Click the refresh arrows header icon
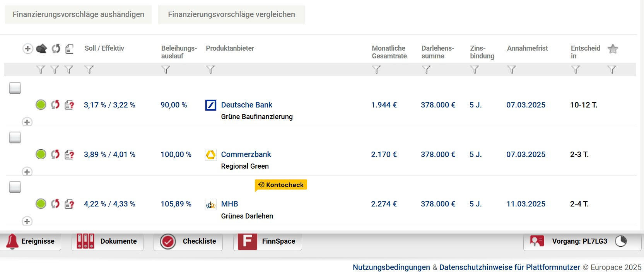This screenshot has width=644, height=273. click(x=56, y=49)
